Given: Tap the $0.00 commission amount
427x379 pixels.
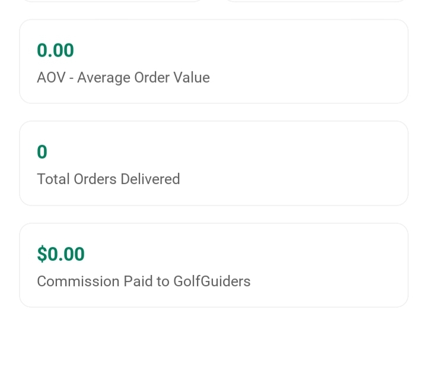Looking at the screenshot, I should click(x=60, y=254).
